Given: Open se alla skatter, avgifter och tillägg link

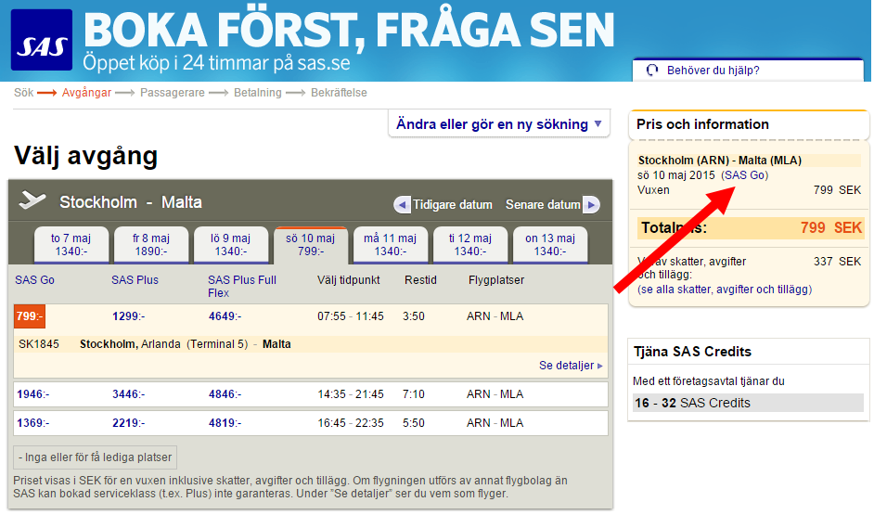Looking at the screenshot, I should 725,290.
